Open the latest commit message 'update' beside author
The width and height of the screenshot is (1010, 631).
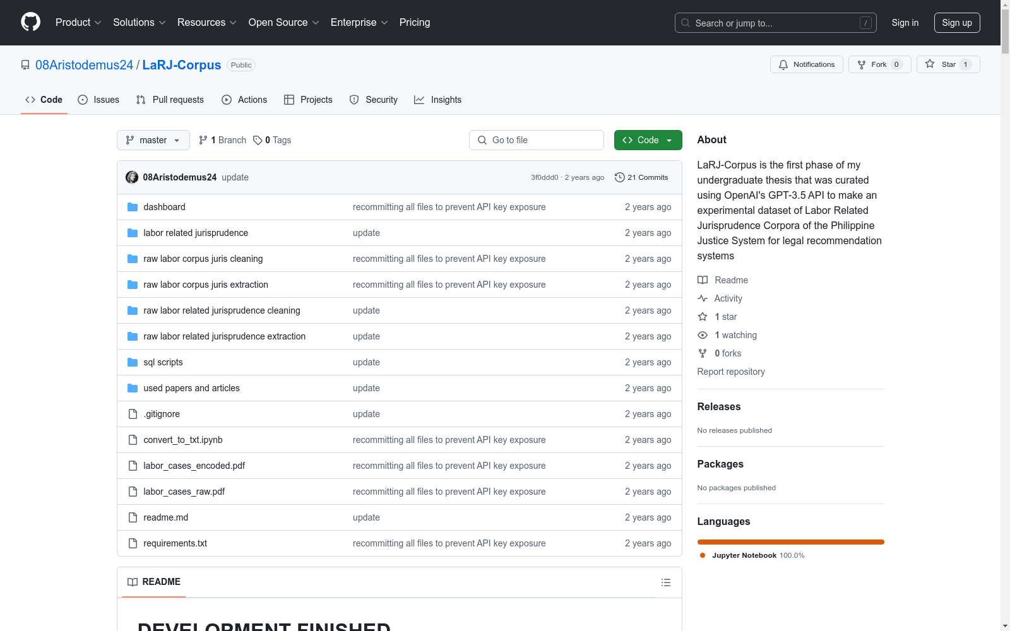click(235, 177)
